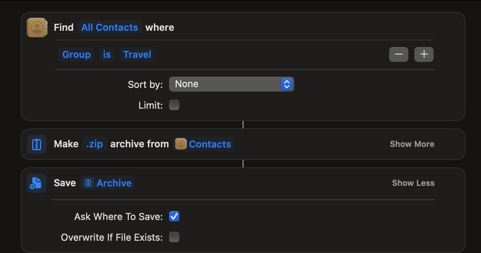Click Show More on archive action
Image resolution: width=481 pixels, height=253 pixels.
coord(412,144)
